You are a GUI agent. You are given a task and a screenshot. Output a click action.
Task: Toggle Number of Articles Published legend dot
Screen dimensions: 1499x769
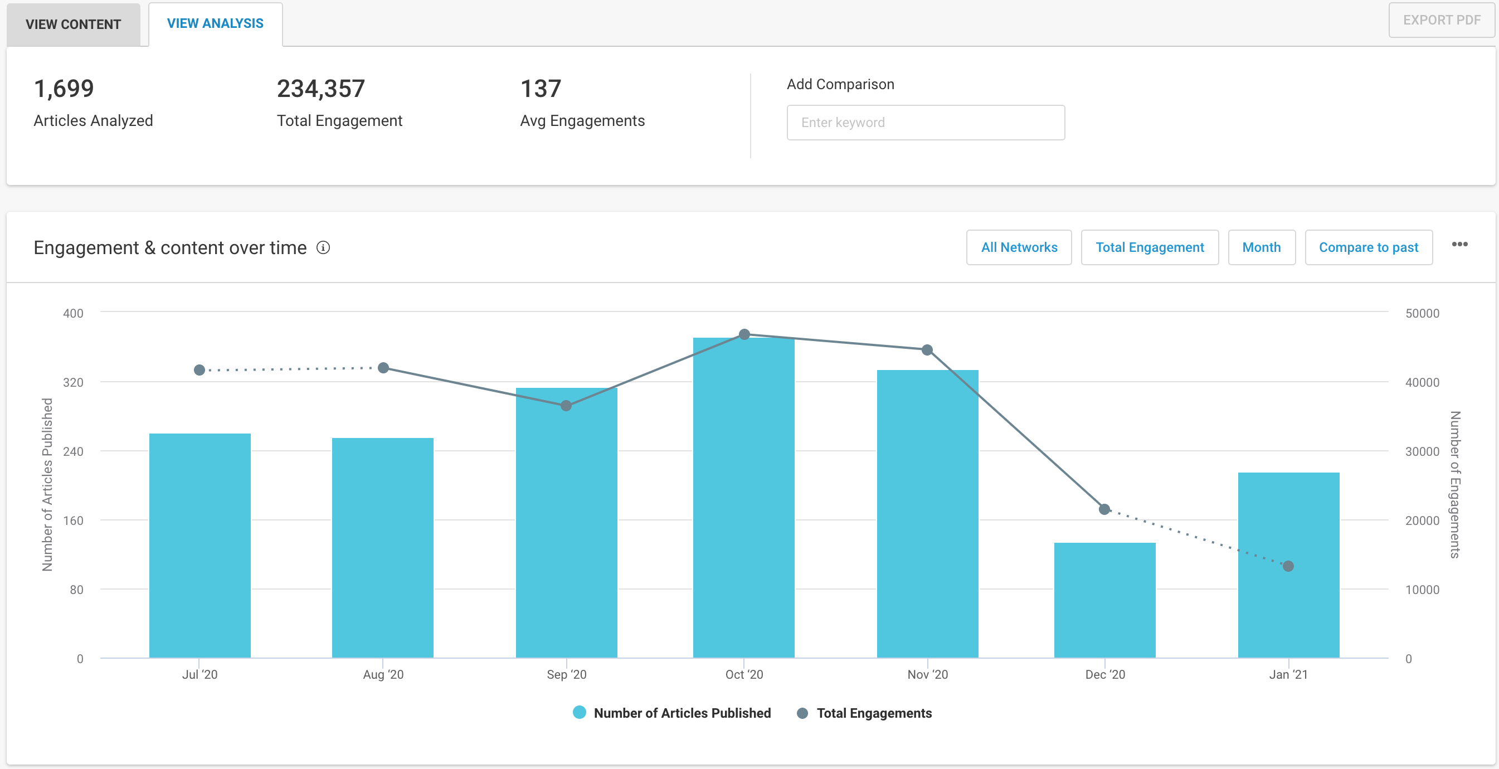tap(579, 713)
